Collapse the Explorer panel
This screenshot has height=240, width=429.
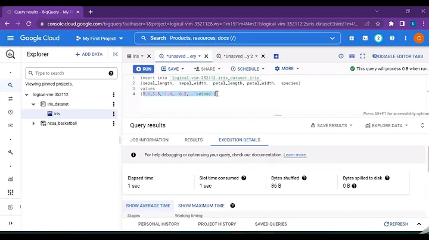(x=116, y=54)
